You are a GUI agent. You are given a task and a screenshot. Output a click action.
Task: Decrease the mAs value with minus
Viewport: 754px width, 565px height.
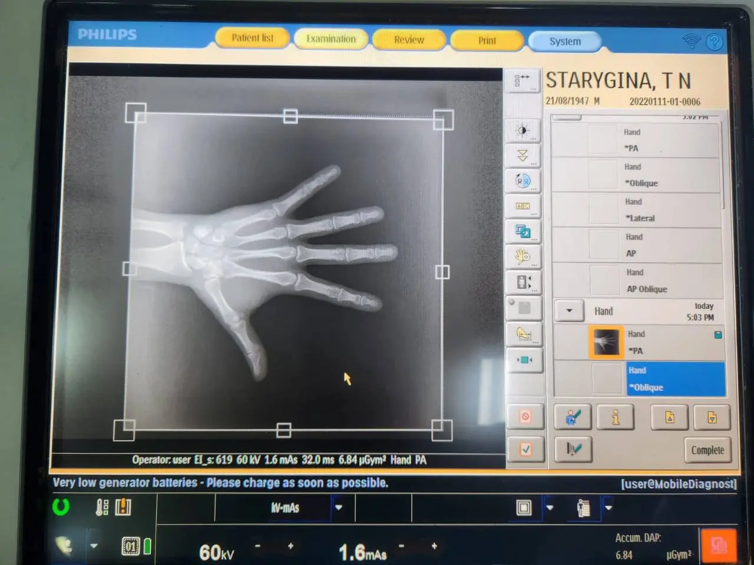pyautogui.click(x=401, y=546)
